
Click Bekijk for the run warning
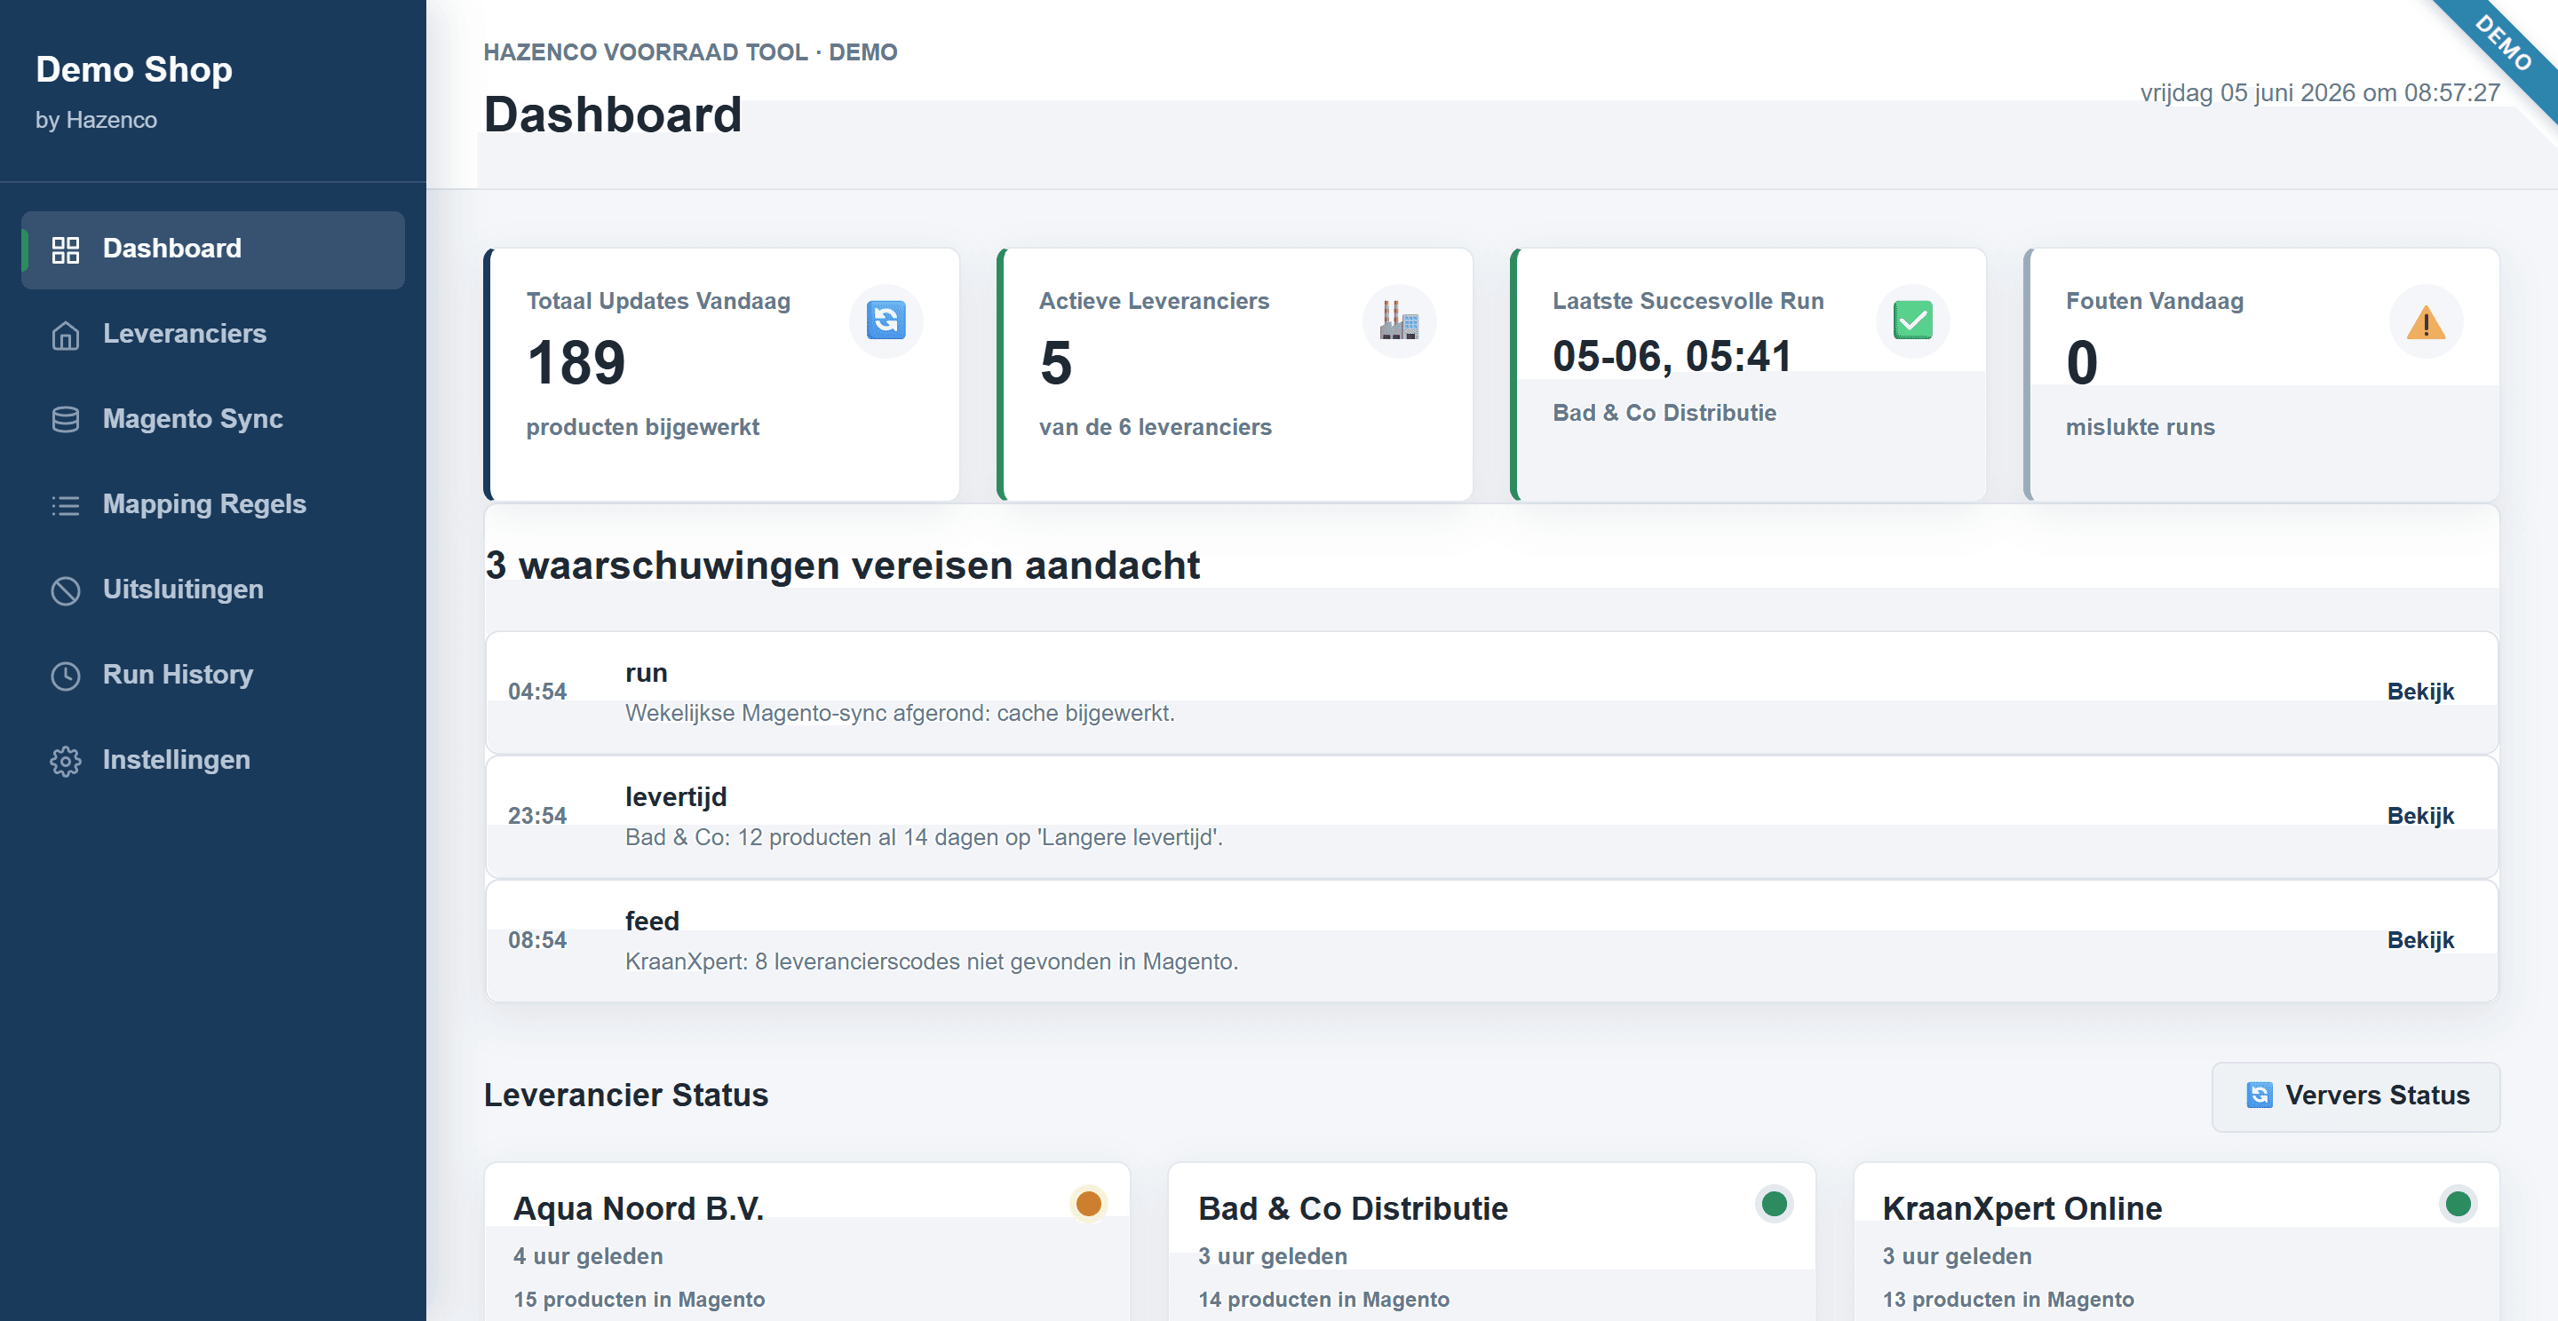[x=2420, y=692]
